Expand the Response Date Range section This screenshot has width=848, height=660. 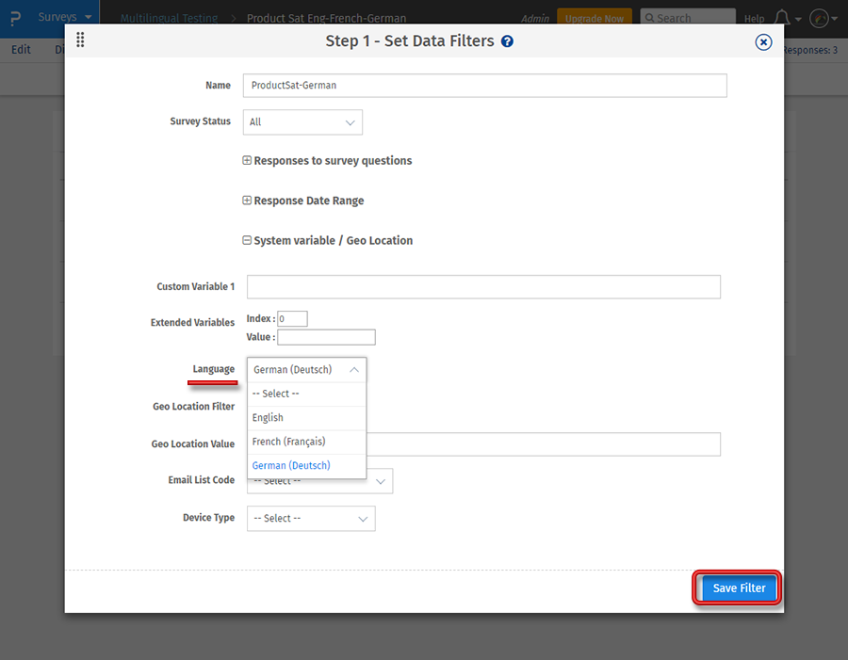click(x=247, y=201)
